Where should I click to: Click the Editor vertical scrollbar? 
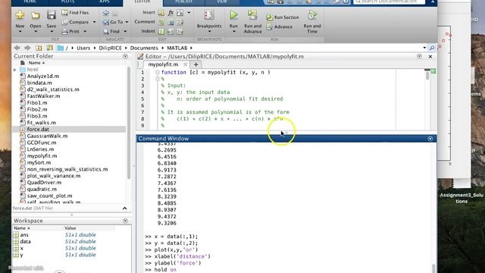click(x=427, y=75)
